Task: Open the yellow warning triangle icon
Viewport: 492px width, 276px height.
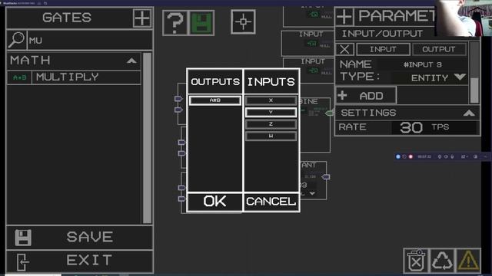Action: click(468, 261)
